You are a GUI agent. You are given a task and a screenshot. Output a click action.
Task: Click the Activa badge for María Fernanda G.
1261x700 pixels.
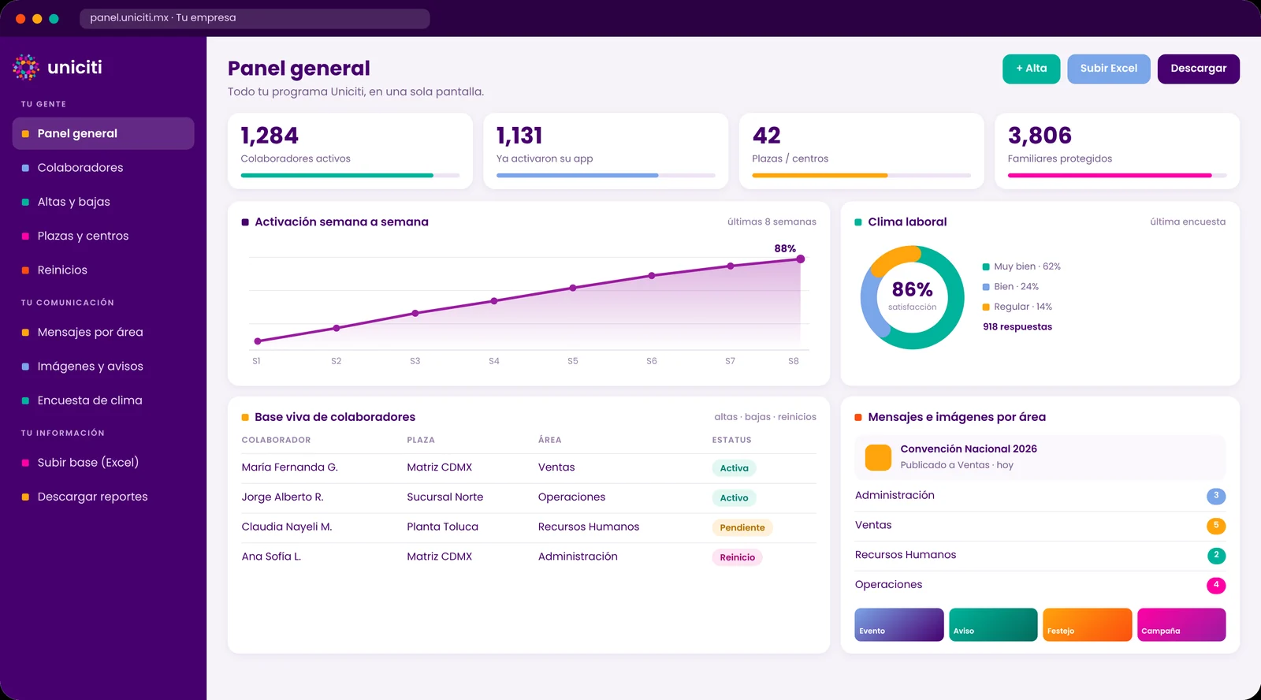click(735, 468)
